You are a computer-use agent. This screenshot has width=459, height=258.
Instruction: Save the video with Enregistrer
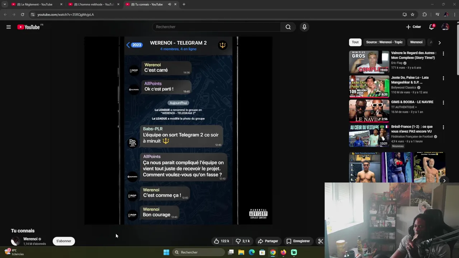(298, 241)
